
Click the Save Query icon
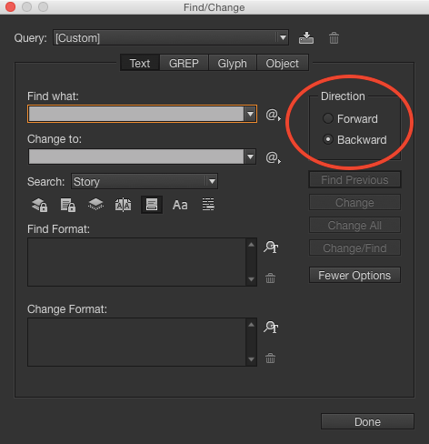306,38
